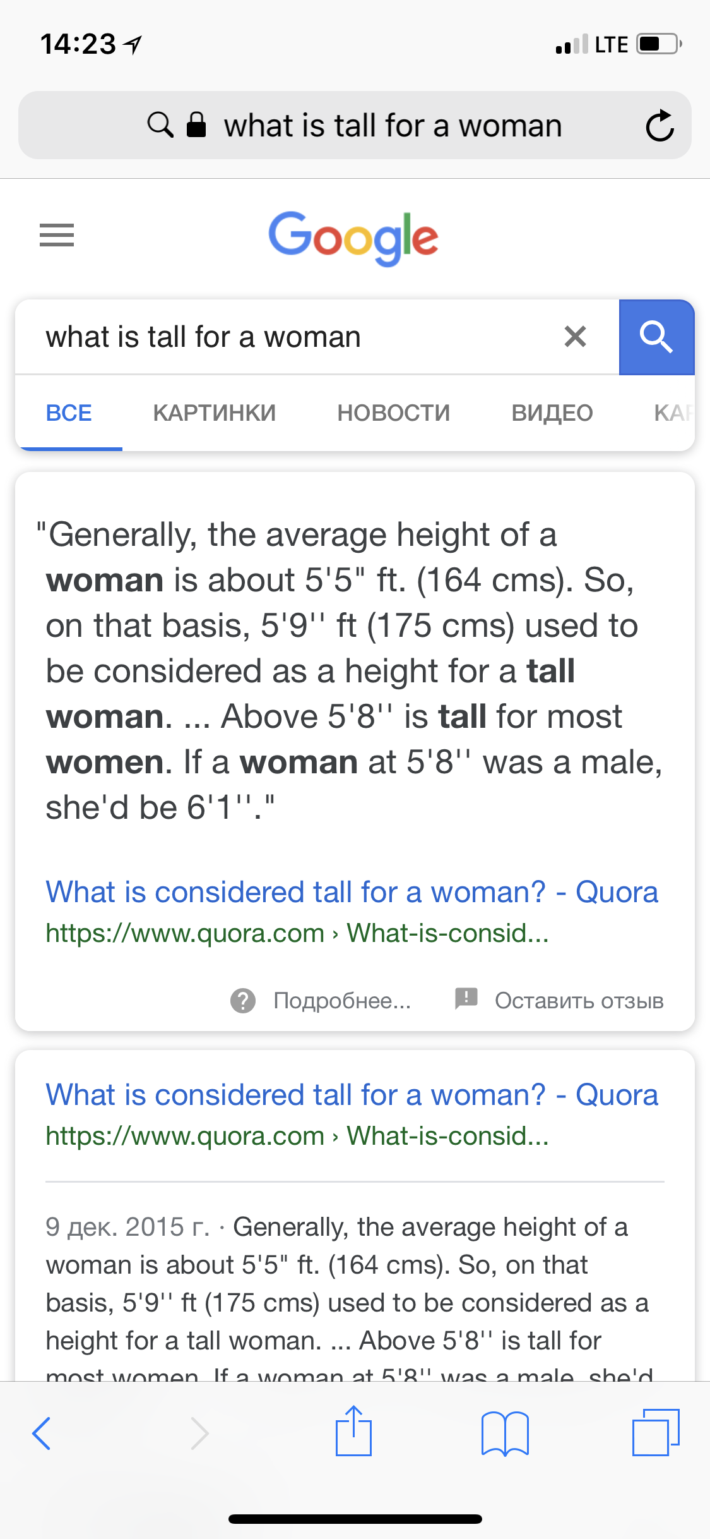Tap the Safari forward arrow
710x1539 pixels.
tap(199, 1433)
